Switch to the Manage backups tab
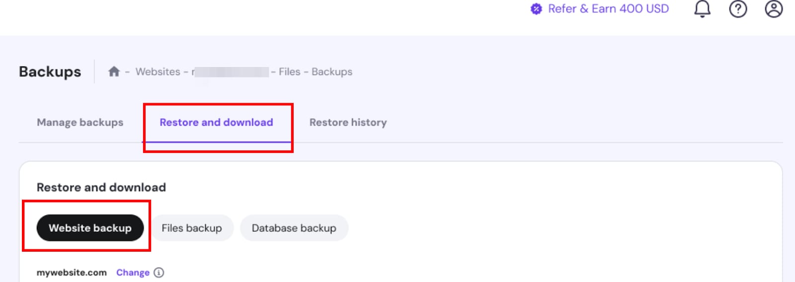 [x=80, y=122]
